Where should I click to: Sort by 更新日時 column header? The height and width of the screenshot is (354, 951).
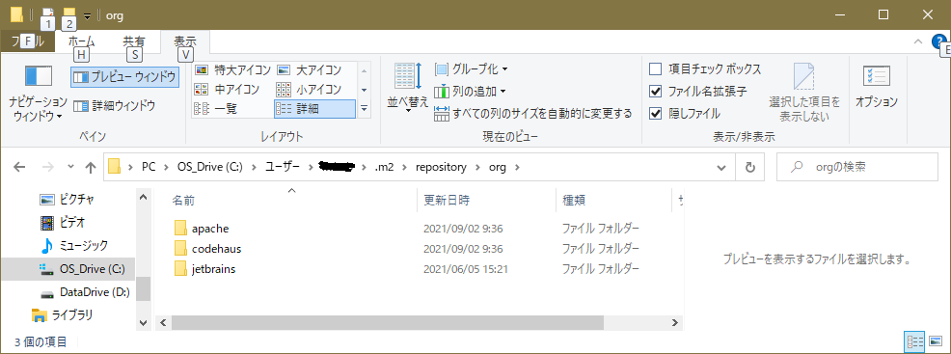coord(486,200)
